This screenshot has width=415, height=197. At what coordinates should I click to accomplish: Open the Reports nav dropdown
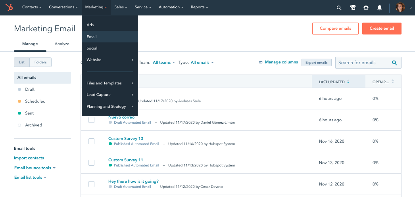[x=200, y=8]
